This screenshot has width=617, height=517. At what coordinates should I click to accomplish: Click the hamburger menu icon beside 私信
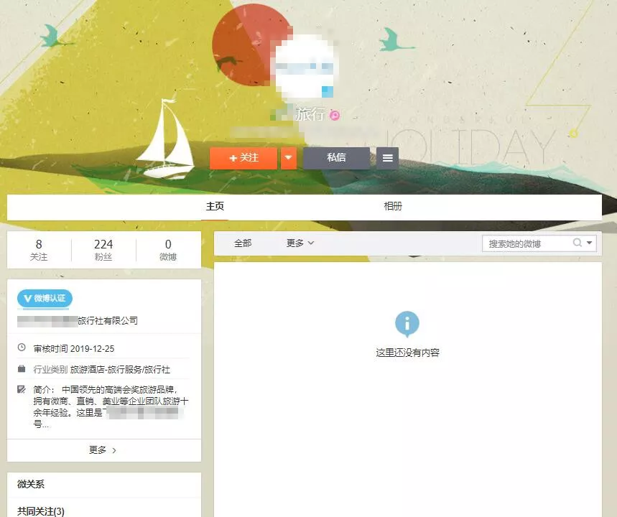pos(387,158)
